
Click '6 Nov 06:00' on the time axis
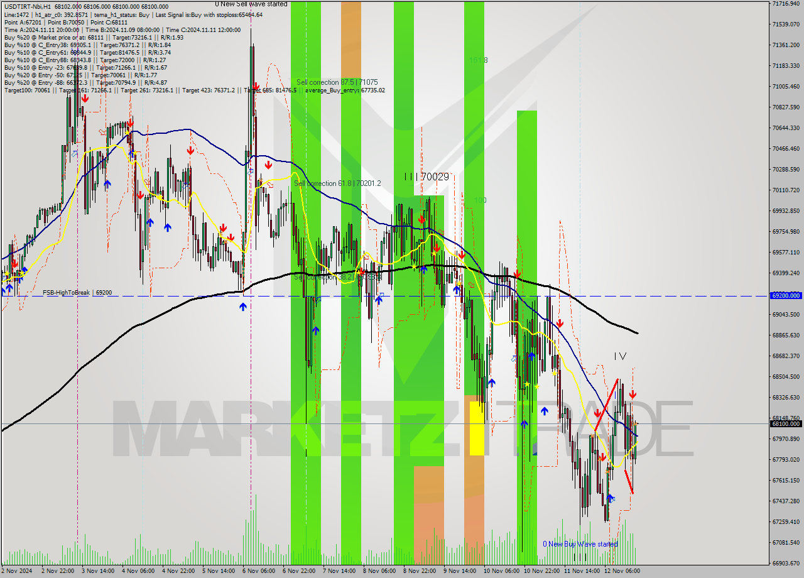click(259, 571)
